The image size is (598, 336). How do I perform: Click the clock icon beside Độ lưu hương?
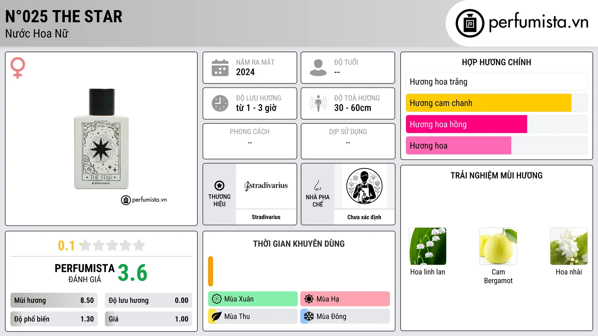(220, 103)
